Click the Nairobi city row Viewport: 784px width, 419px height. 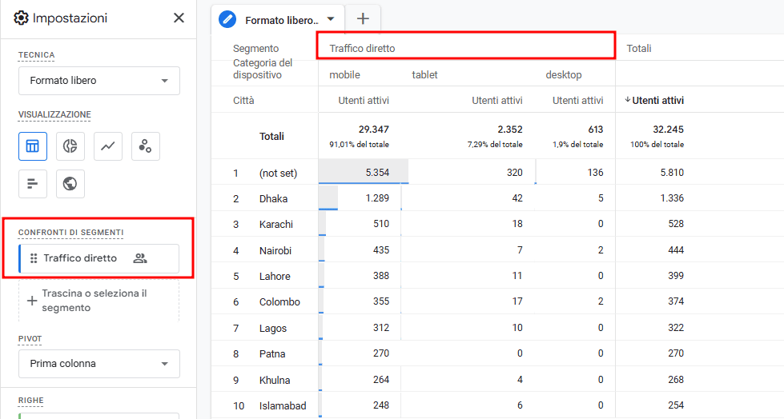tap(275, 251)
